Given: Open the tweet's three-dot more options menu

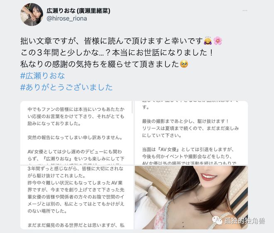Looking at the screenshot, I should pos(245,11).
